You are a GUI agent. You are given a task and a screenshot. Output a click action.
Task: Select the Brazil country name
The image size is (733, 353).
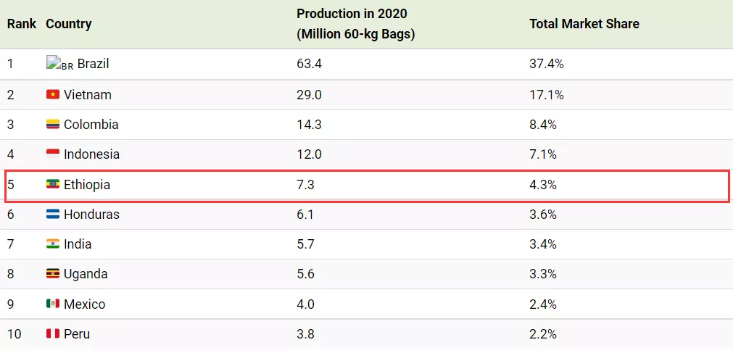(93, 63)
